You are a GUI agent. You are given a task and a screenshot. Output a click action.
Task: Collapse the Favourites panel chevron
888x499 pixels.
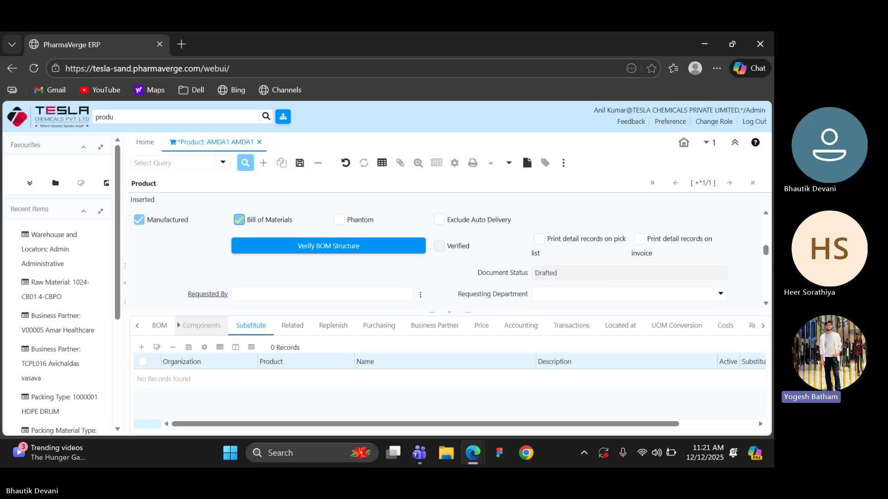(84, 147)
